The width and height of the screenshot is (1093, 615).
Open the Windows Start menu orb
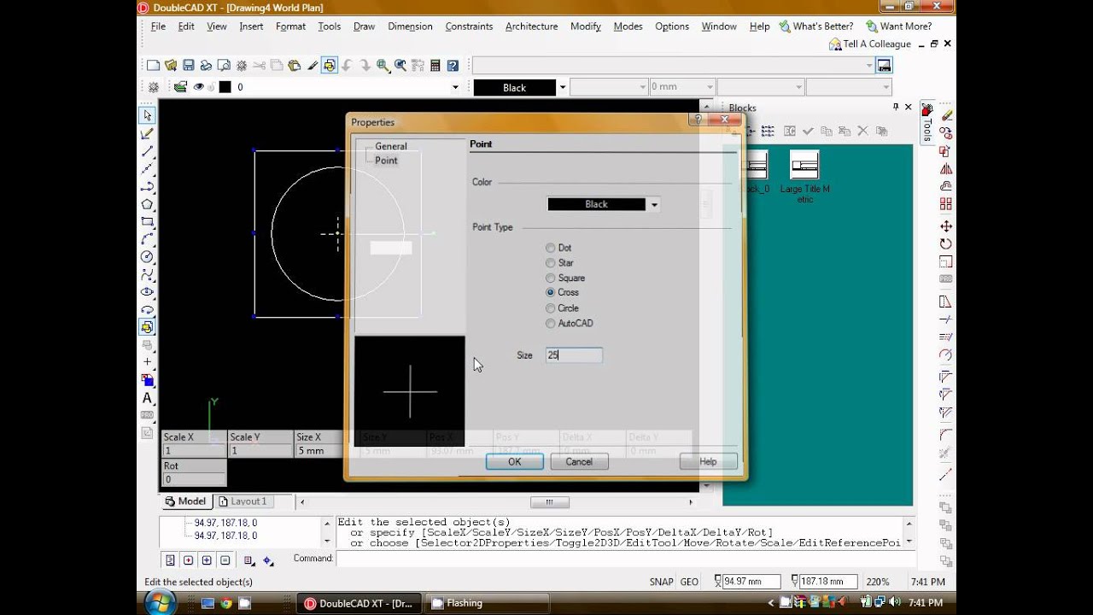click(x=160, y=602)
